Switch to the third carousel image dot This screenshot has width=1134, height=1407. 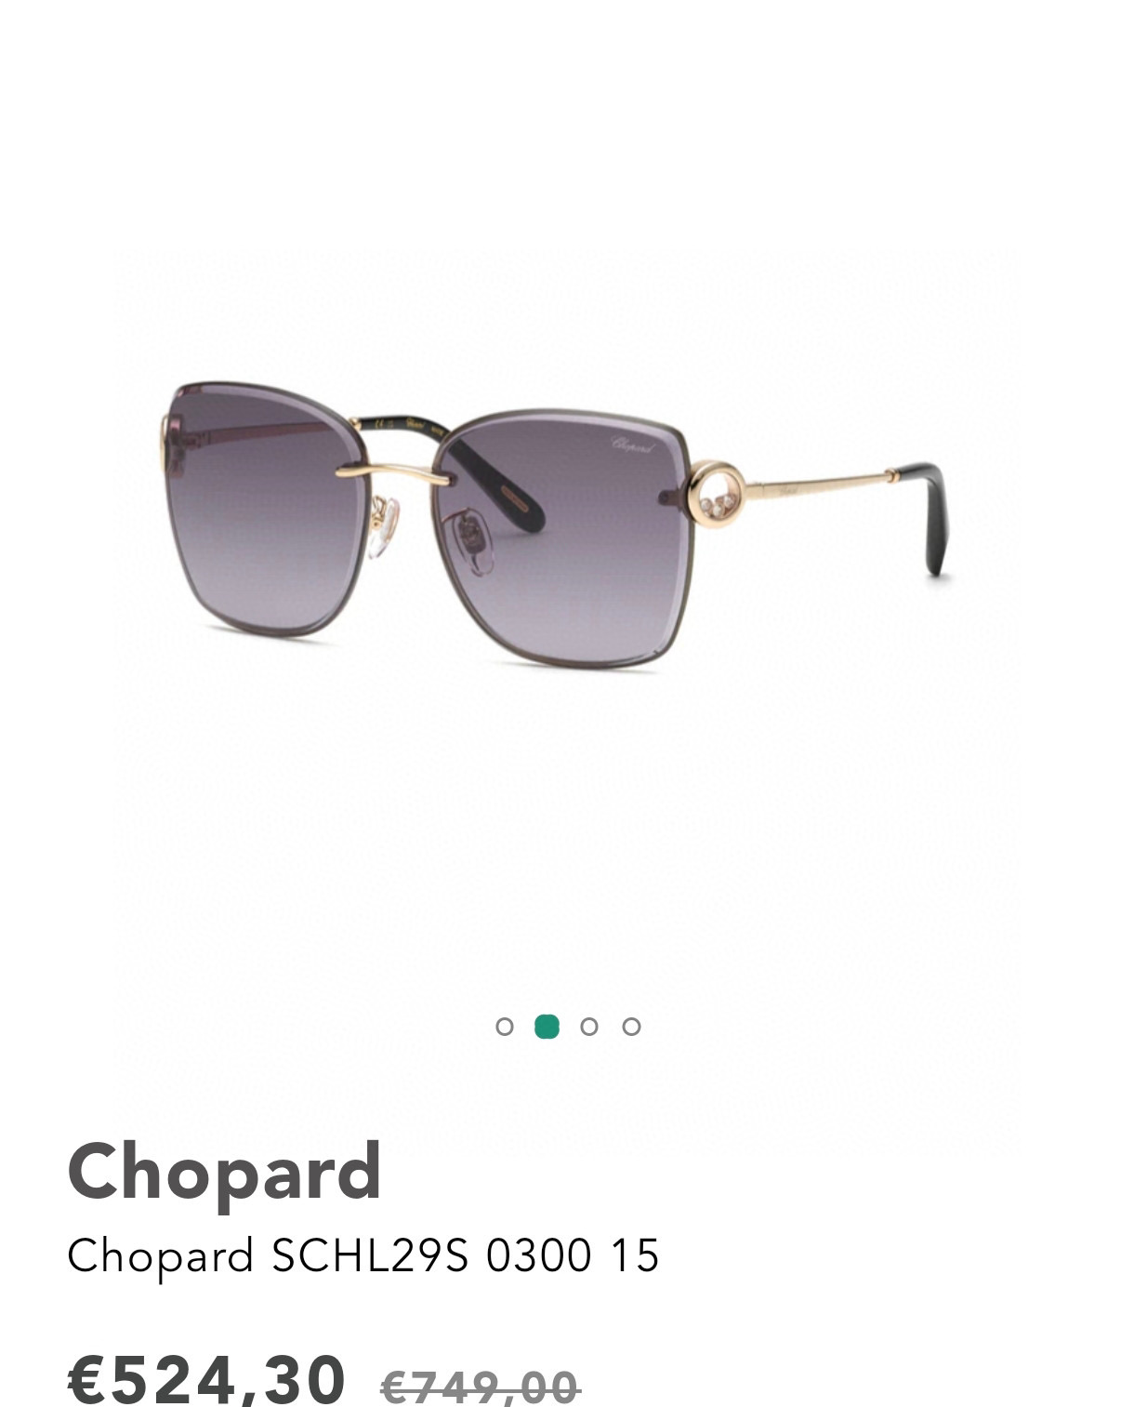[x=588, y=1027]
